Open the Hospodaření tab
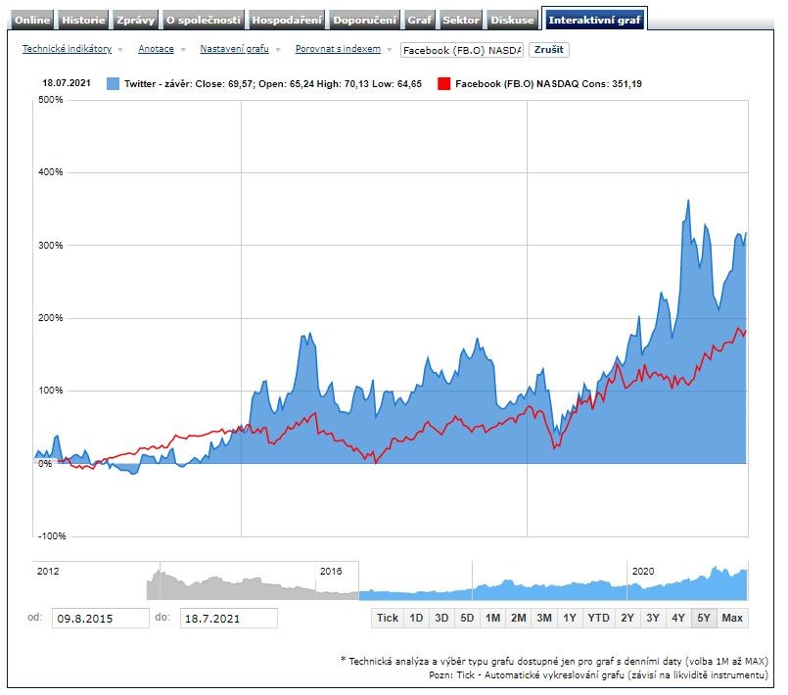Image resolution: width=788 pixels, height=695 pixels. pyautogui.click(x=286, y=20)
